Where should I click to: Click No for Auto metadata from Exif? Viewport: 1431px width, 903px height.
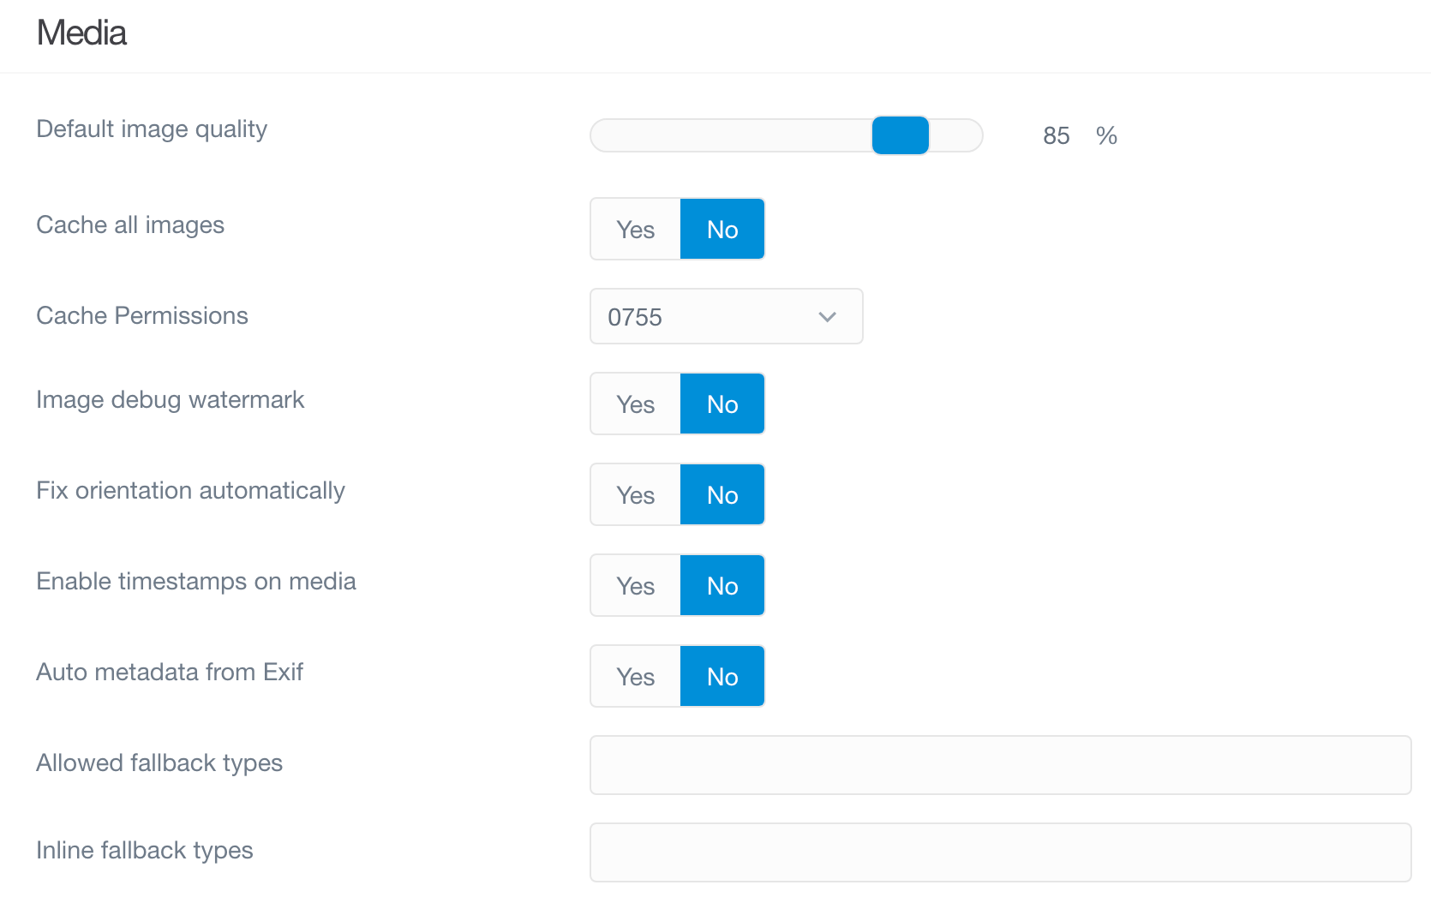pyautogui.click(x=722, y=676)
